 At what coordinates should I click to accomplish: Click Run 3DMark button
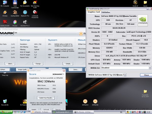[5, 69]
